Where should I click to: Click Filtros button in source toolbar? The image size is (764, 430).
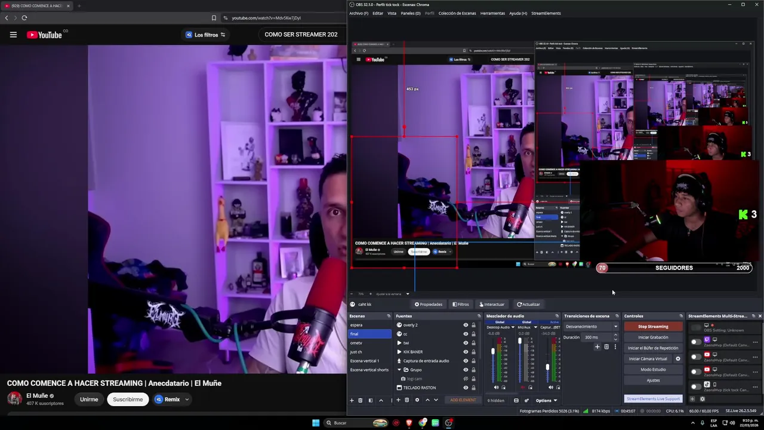point(460,305)
